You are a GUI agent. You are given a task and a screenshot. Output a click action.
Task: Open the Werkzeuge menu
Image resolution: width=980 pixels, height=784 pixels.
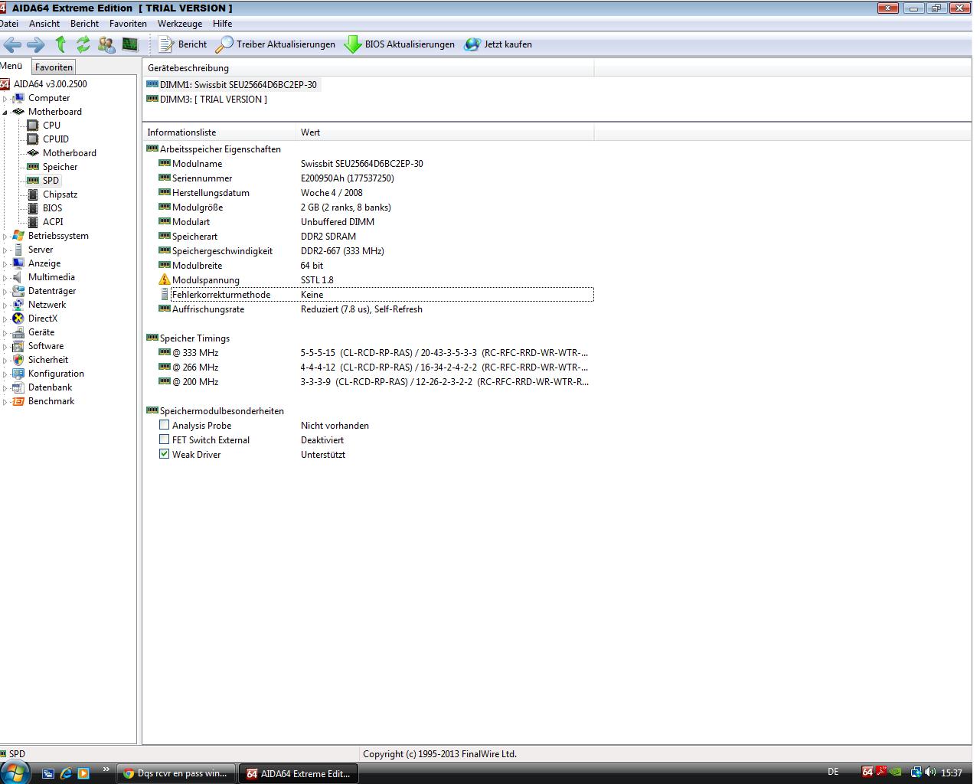pyautogui.click(x=180, y=24)
